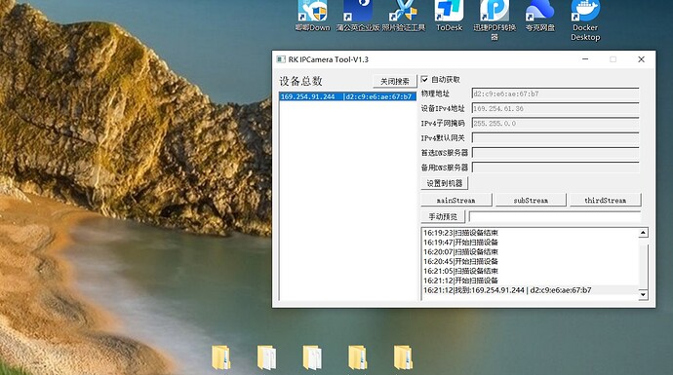
Task: Close the RK IPCamera Tool window
Action: click(x=641, y=59)
